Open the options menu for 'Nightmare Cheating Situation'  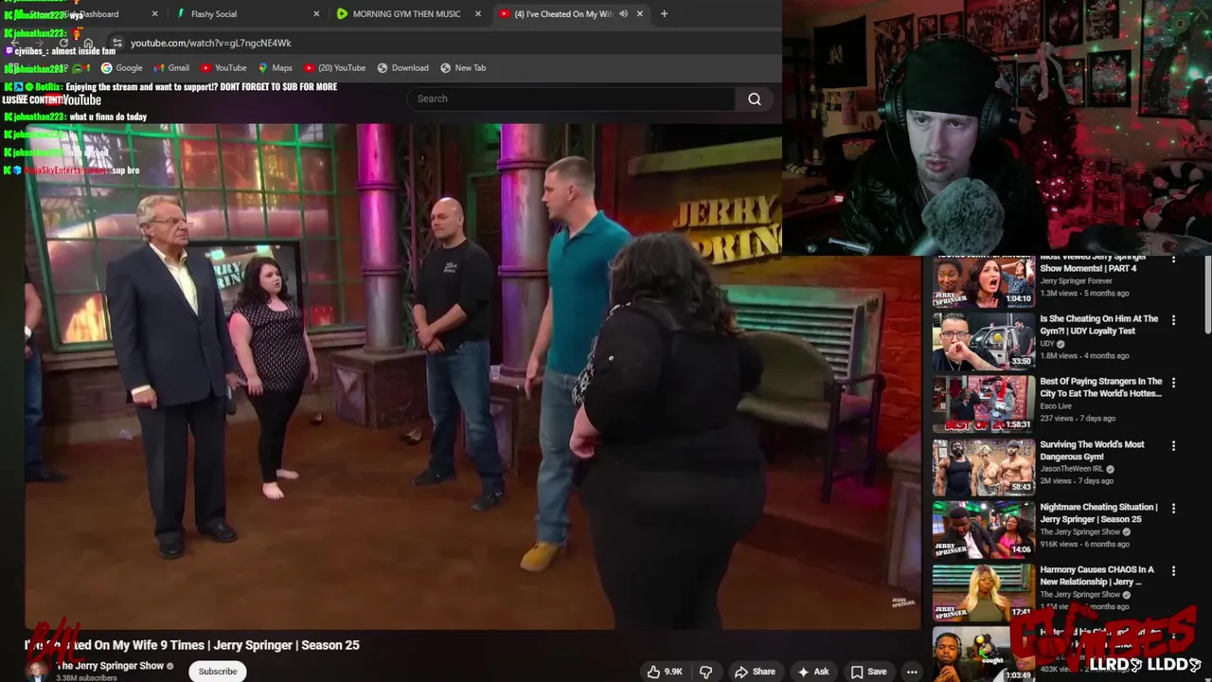[1174, 508]
